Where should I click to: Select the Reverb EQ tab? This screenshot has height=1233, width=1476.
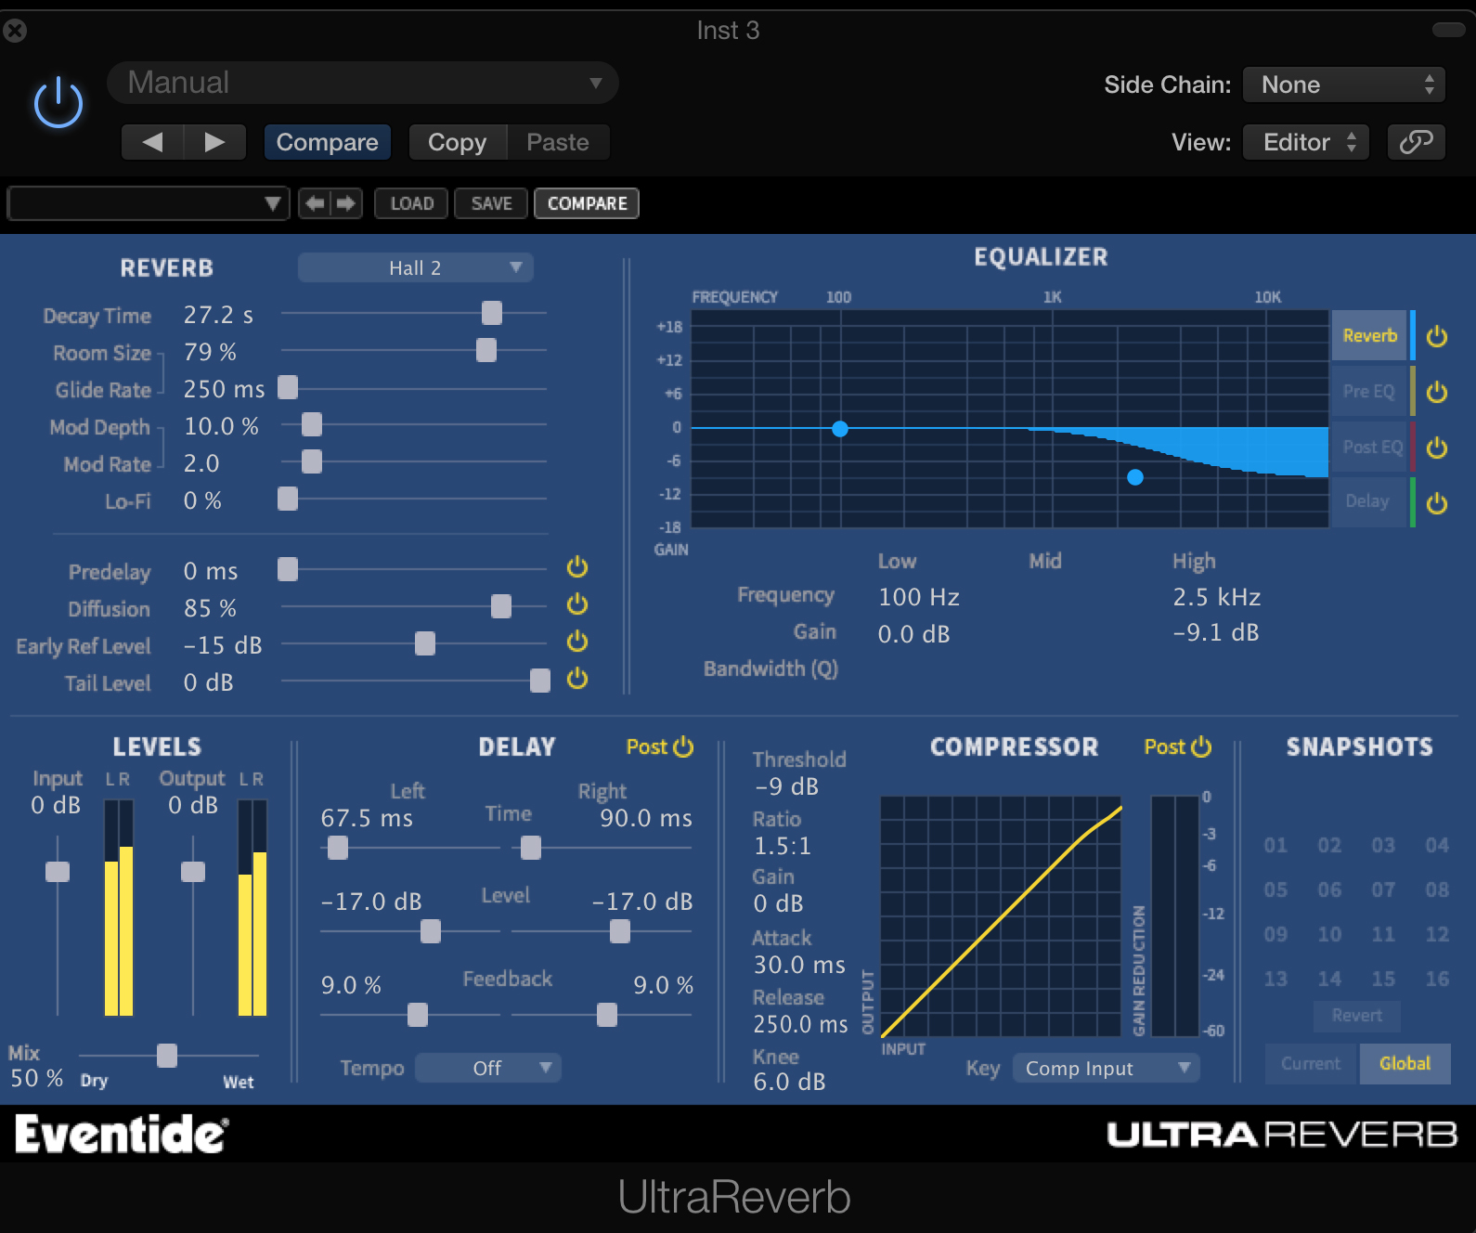click(1370, 335)
